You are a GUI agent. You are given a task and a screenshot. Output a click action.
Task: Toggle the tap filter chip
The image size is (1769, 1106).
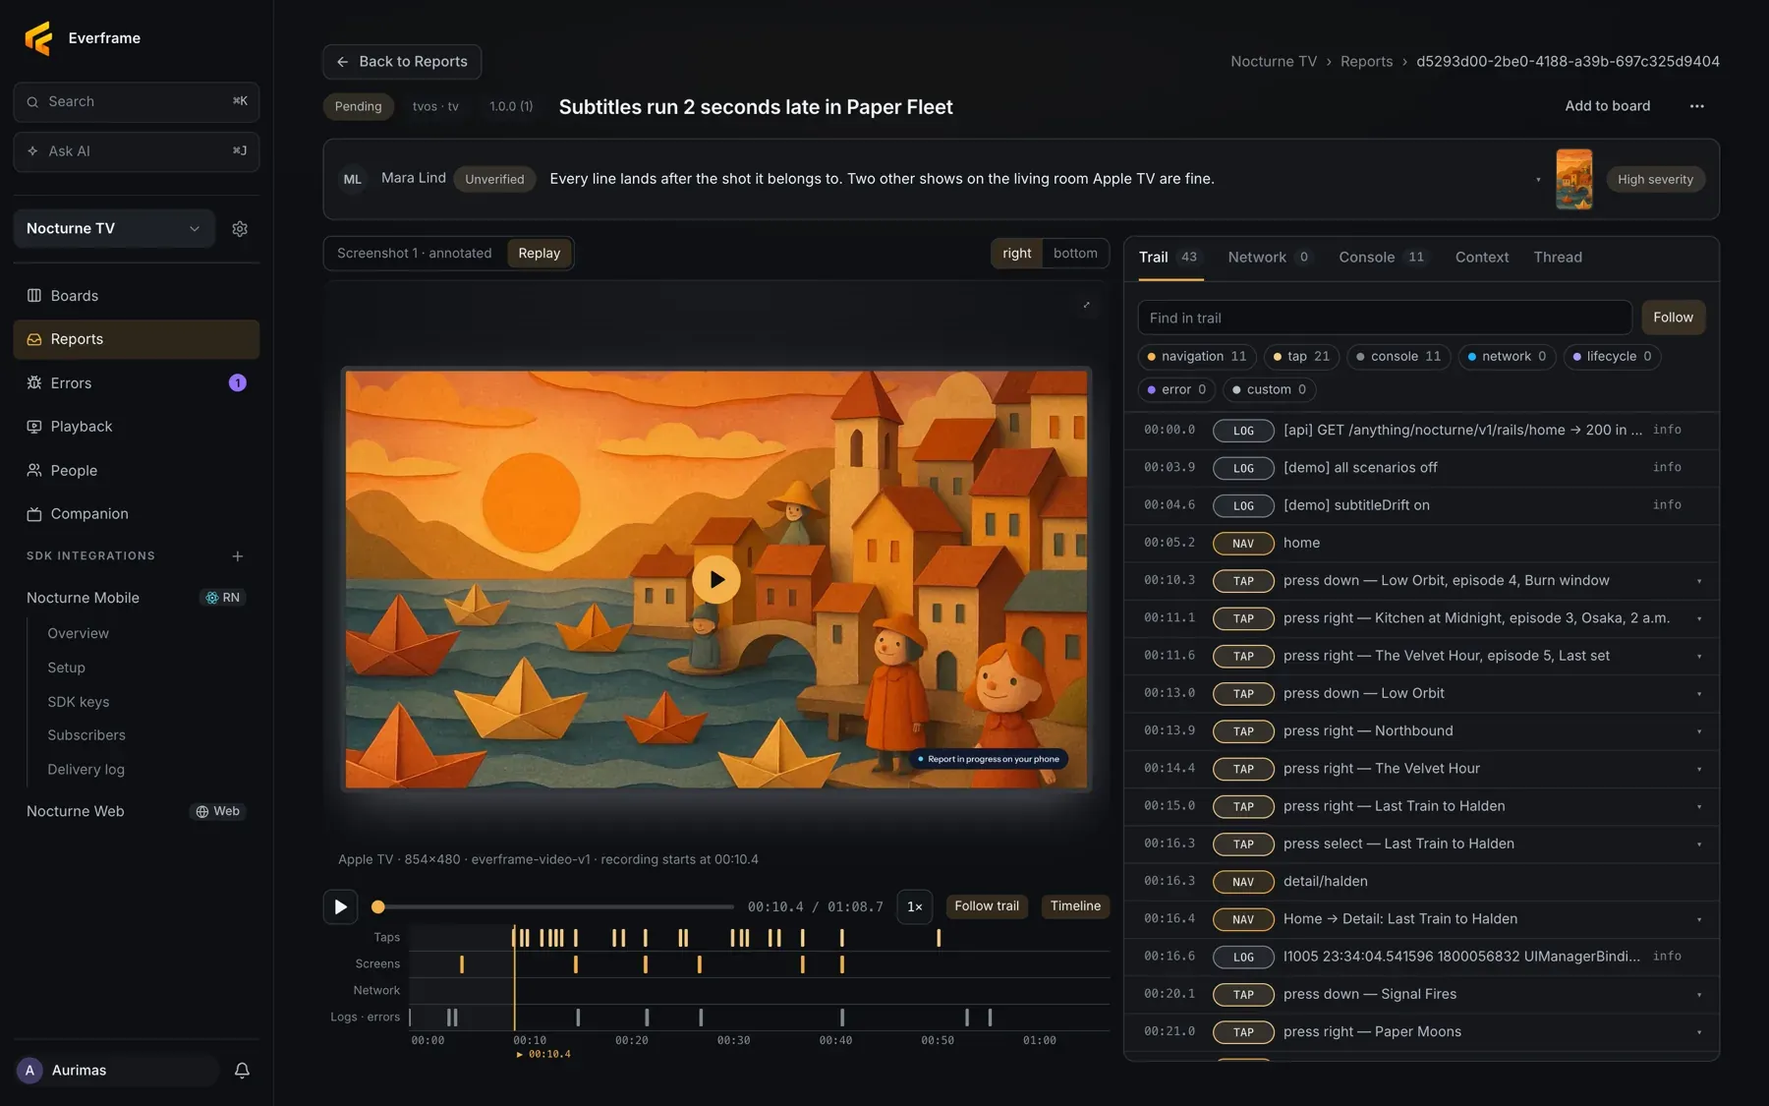(x=1301, y=357)
